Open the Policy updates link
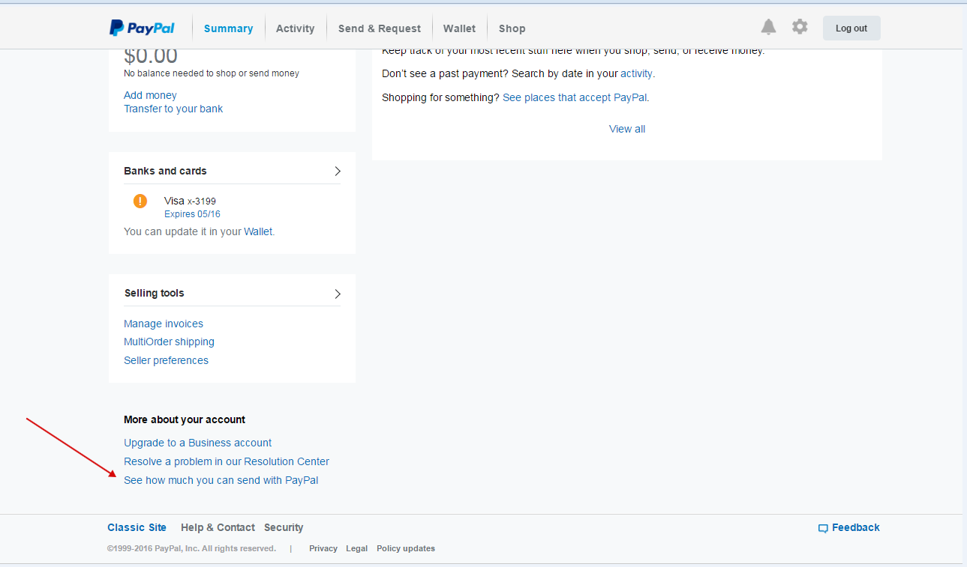Screen dimensions: 967x567 pos(406,548)
